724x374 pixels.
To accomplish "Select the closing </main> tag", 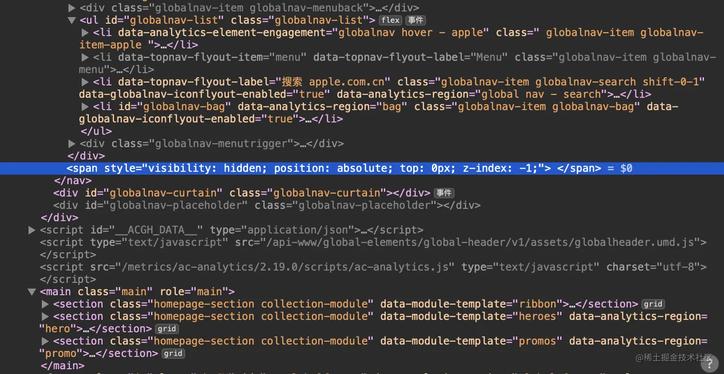I will click(63, 366).
